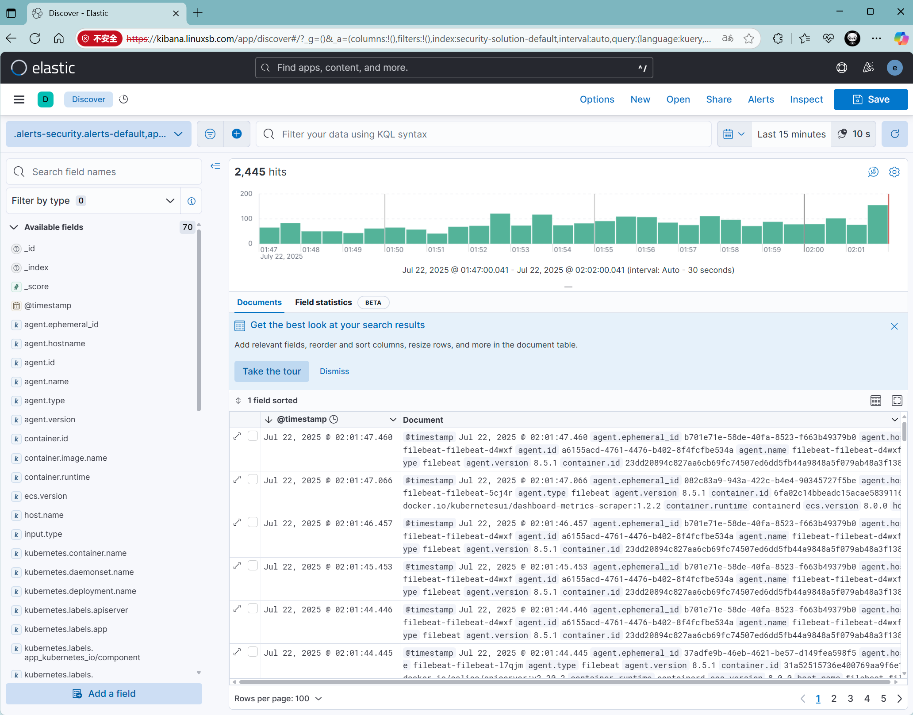This screenshot has width=913, height=715.
Task: Click the KQL query input field
Action: click(x=487, y=134)
